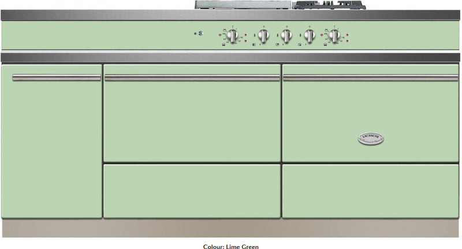
Task: Click the left cupboard door handle
Action: point(57,77)
